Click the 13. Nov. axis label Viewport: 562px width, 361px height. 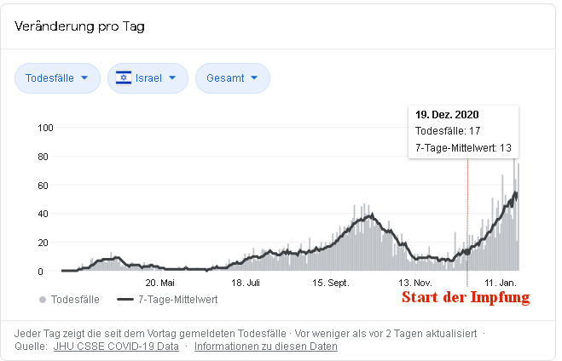(x=415, y=283)
